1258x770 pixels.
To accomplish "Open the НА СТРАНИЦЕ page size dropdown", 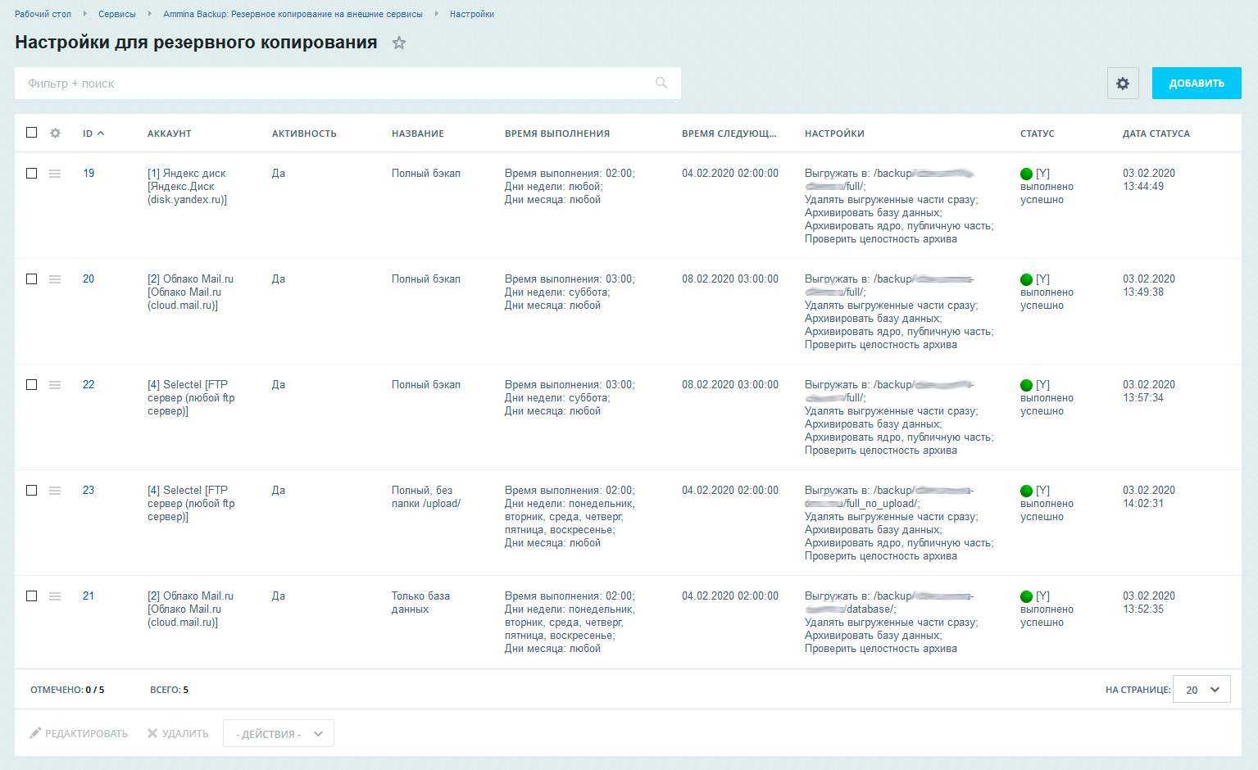I will pyautogui.click(x=1201, y=689).
